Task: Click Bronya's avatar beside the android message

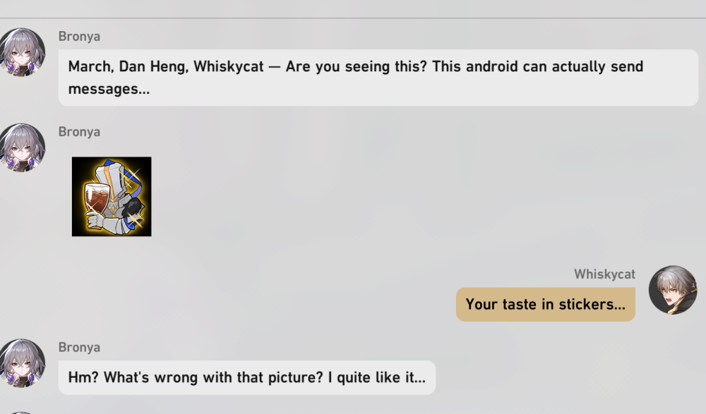Action: [x=23, y=52]
